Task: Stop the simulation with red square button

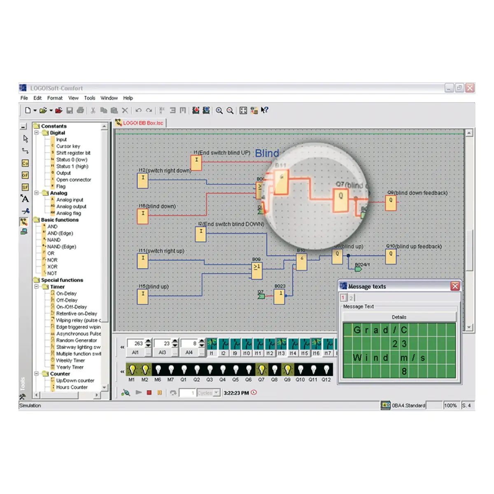Action: click(x=149, y=393)
